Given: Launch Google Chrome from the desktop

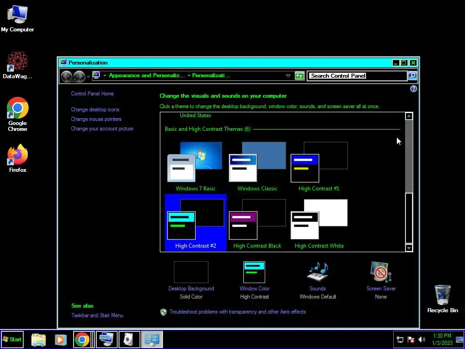Looking at the screenshot, I should (18, 114).
